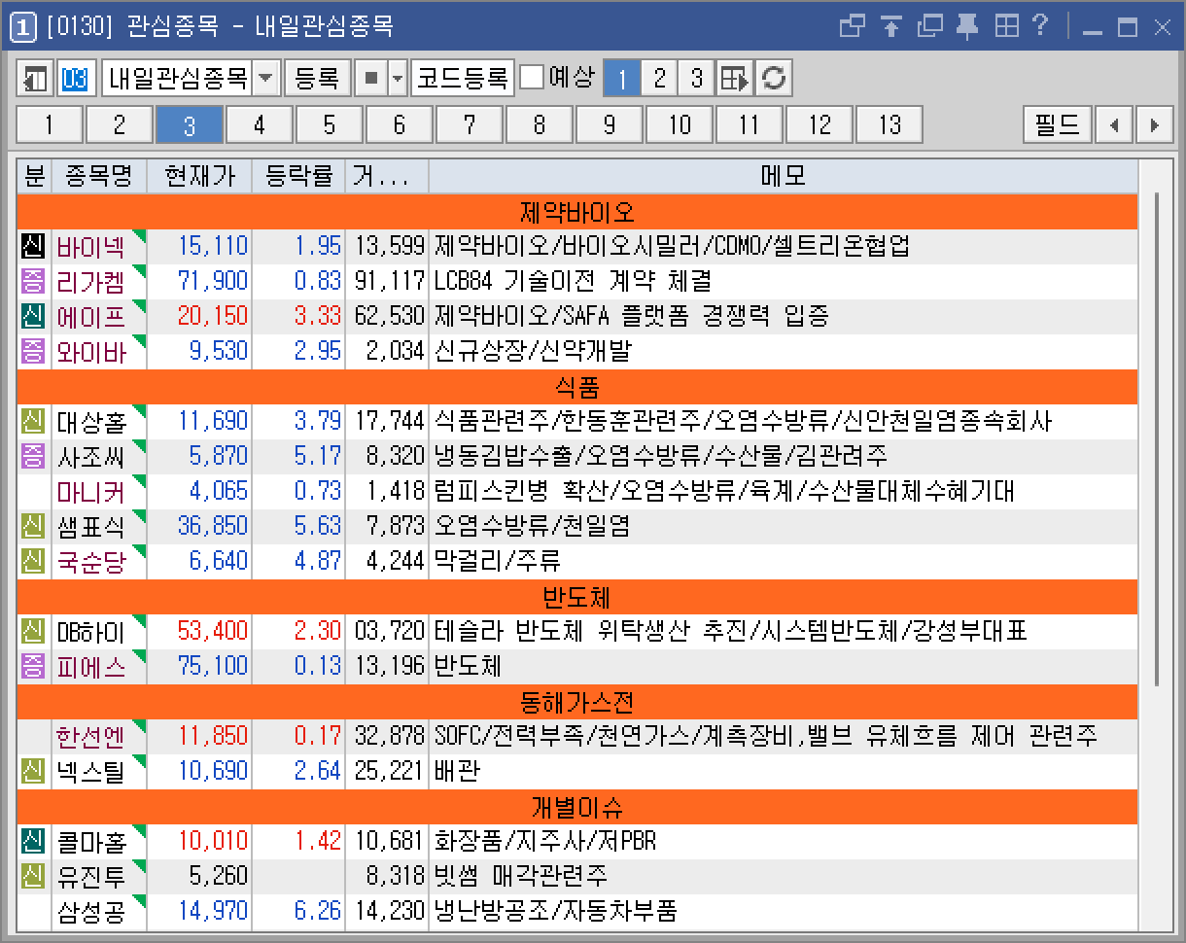Click the 증 badge on 피에스 row
This screenshot has width=1186, height=943.
click(33, 666)
